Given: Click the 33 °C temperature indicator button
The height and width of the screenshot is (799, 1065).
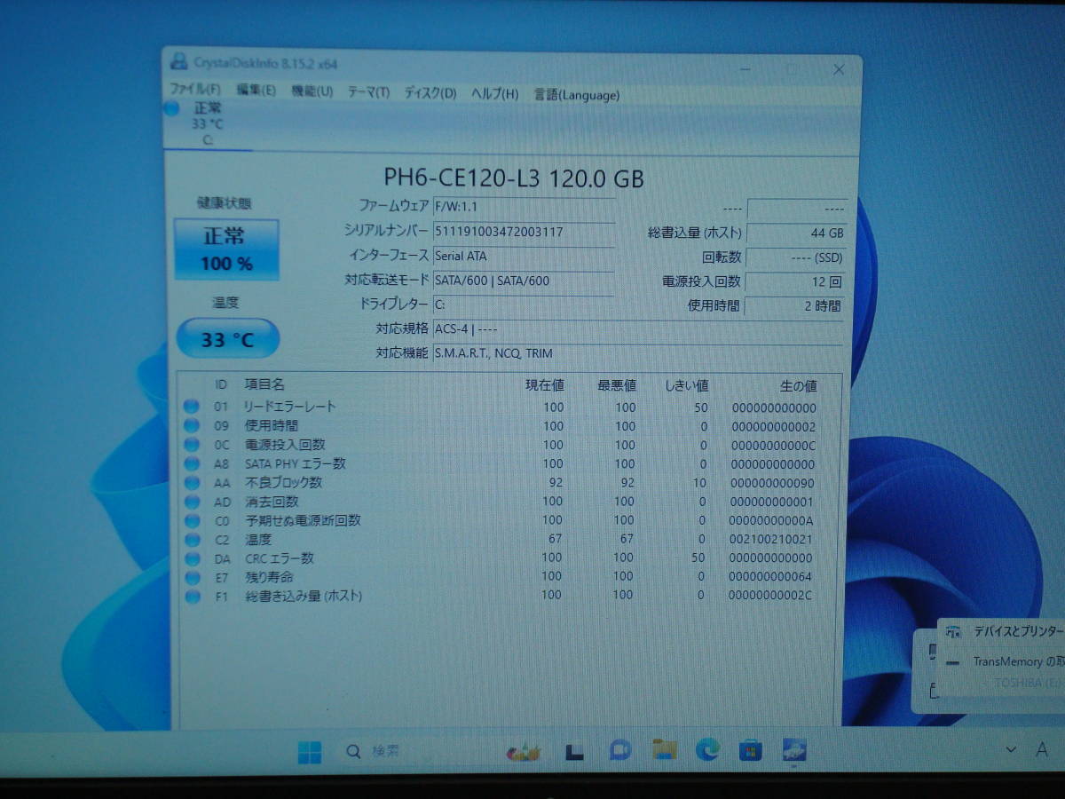Looking at the screenshot, I should (227, 338).
